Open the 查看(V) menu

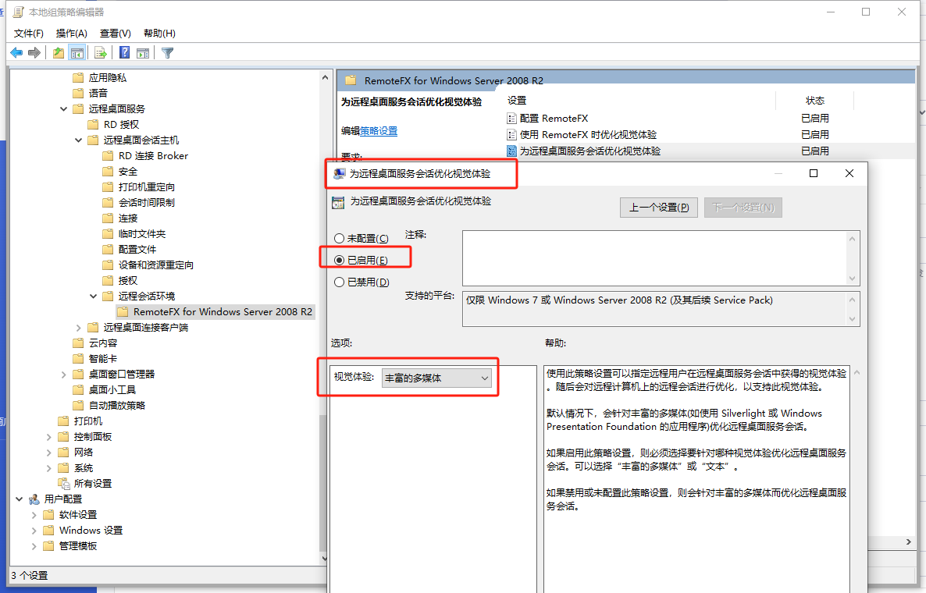pyautogui.click(x=115, y=33)
